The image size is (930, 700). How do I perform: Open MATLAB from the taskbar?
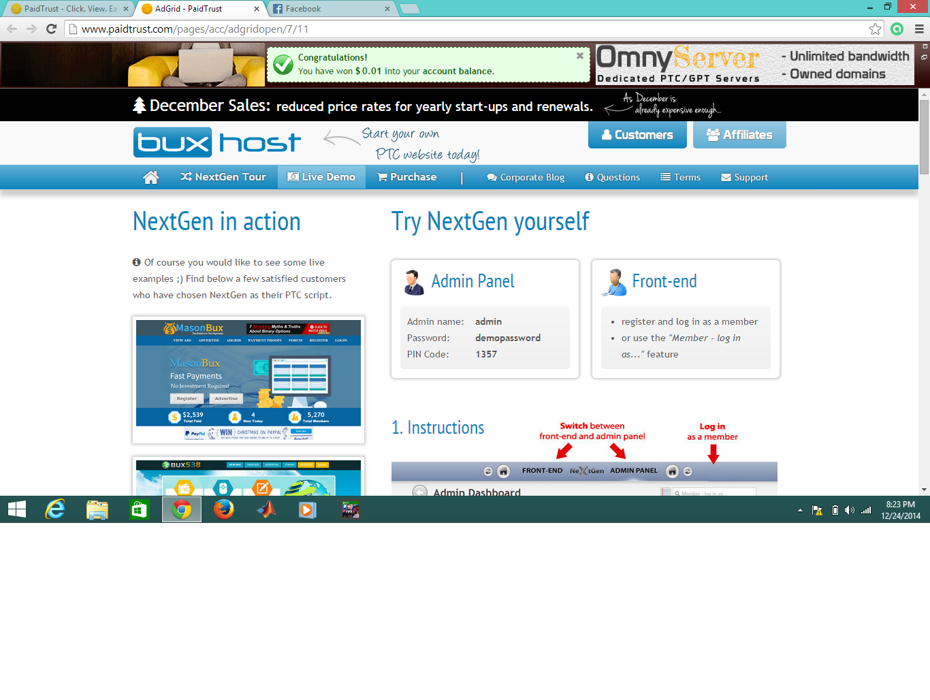(266, 509)
